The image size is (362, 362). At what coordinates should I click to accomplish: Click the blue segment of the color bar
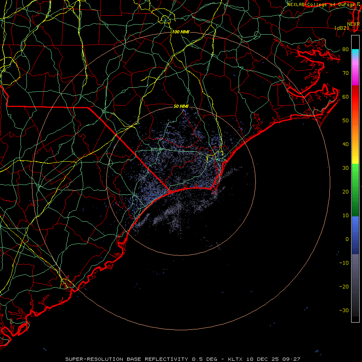click(355, 235)
